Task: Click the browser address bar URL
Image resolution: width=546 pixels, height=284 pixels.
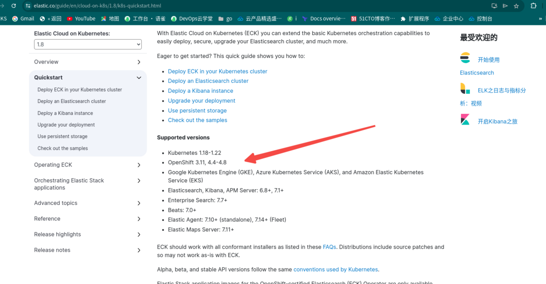Action: (x=97, y=6)
